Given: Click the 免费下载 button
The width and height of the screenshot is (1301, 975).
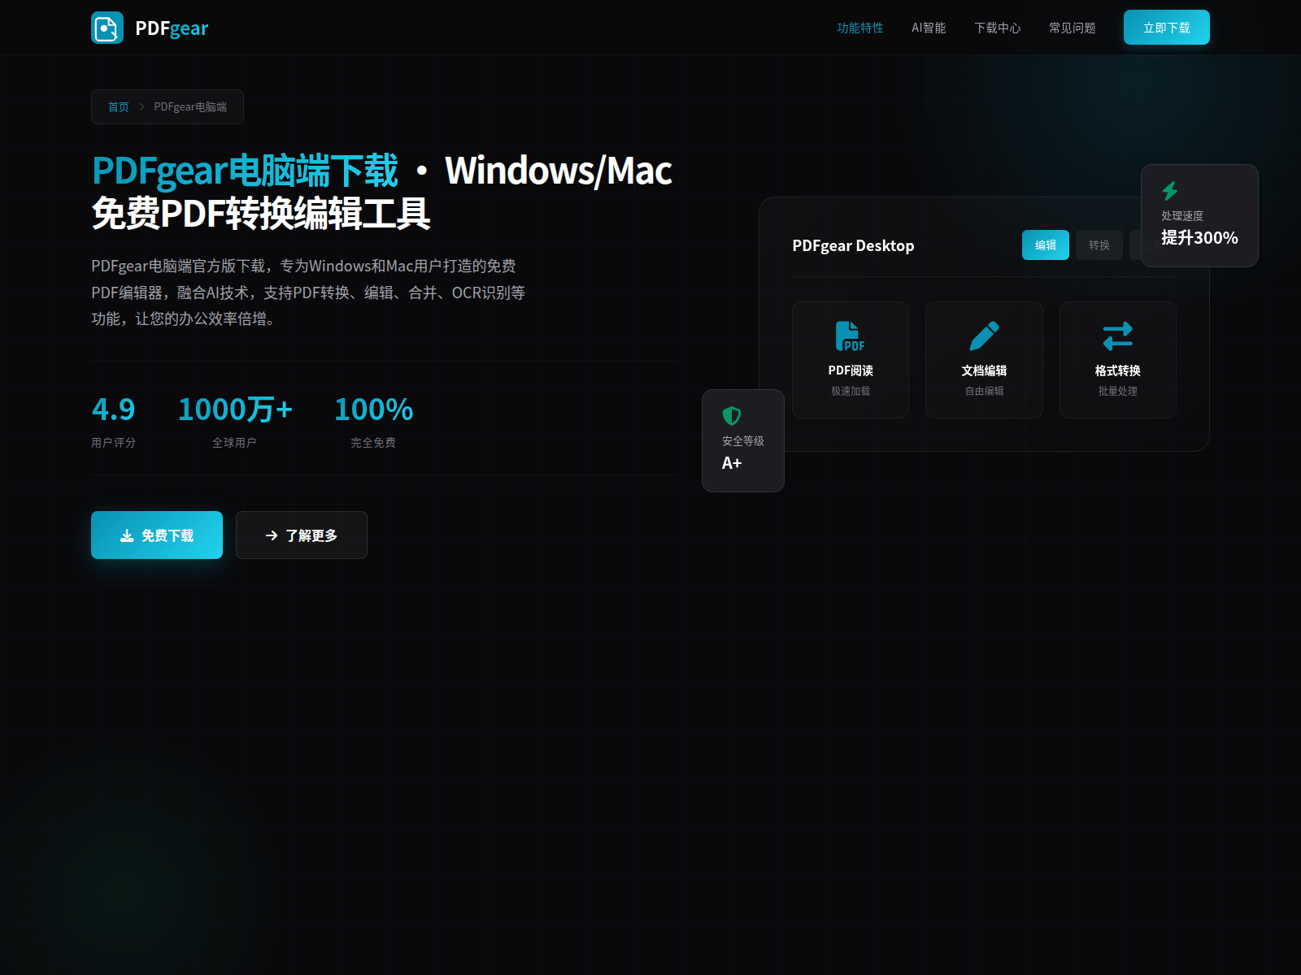Looking at the screenshot, I should [x=157, y=535].
